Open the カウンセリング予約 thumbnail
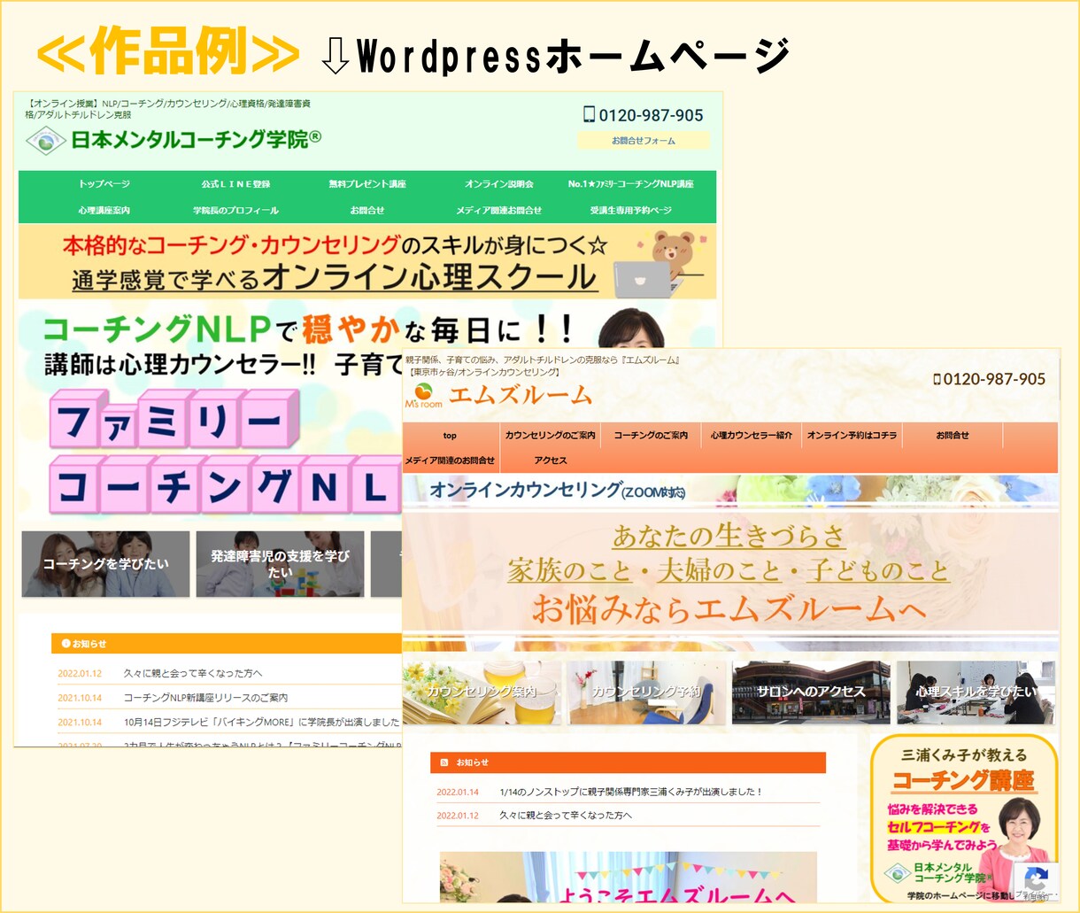The image size is (1080, 913). click(646, 692)
